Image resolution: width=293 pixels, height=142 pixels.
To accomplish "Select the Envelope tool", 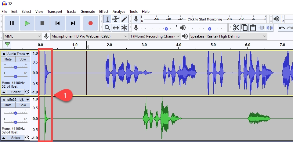I will [116, 19].
